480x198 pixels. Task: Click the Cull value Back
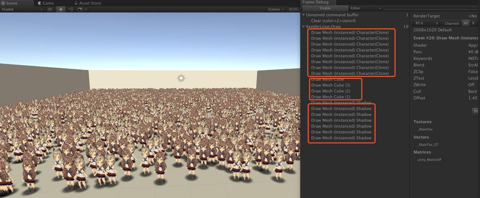[x=473, y=91]
